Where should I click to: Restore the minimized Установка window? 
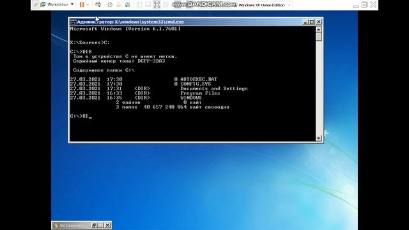click(x=94, y=226)
